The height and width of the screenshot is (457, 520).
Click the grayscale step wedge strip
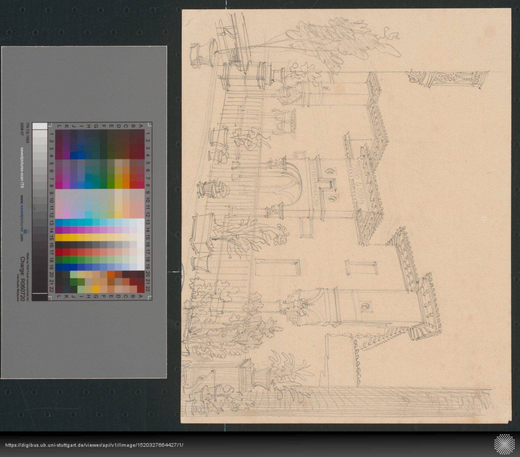click(x=40, y=211)
